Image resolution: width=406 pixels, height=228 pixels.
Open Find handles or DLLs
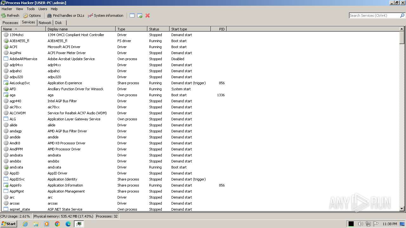[66, 16]
